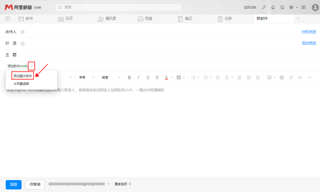Toggle underline text formatting

148,77
